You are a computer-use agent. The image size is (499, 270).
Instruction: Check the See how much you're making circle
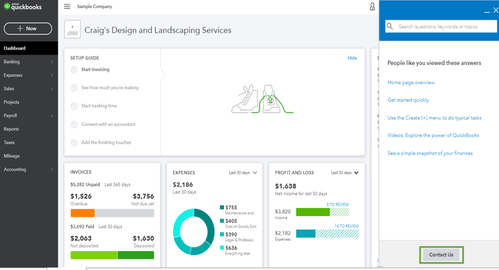74,88
